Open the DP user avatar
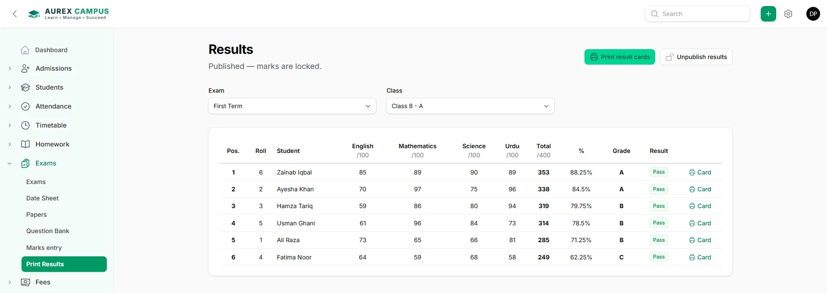Screen dimensions: 827x293 pyautogui.click(x=813, y=14)
